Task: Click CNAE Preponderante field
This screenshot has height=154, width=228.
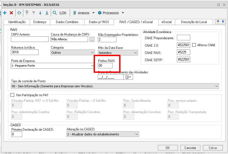Action: click(x=184, y=38)
